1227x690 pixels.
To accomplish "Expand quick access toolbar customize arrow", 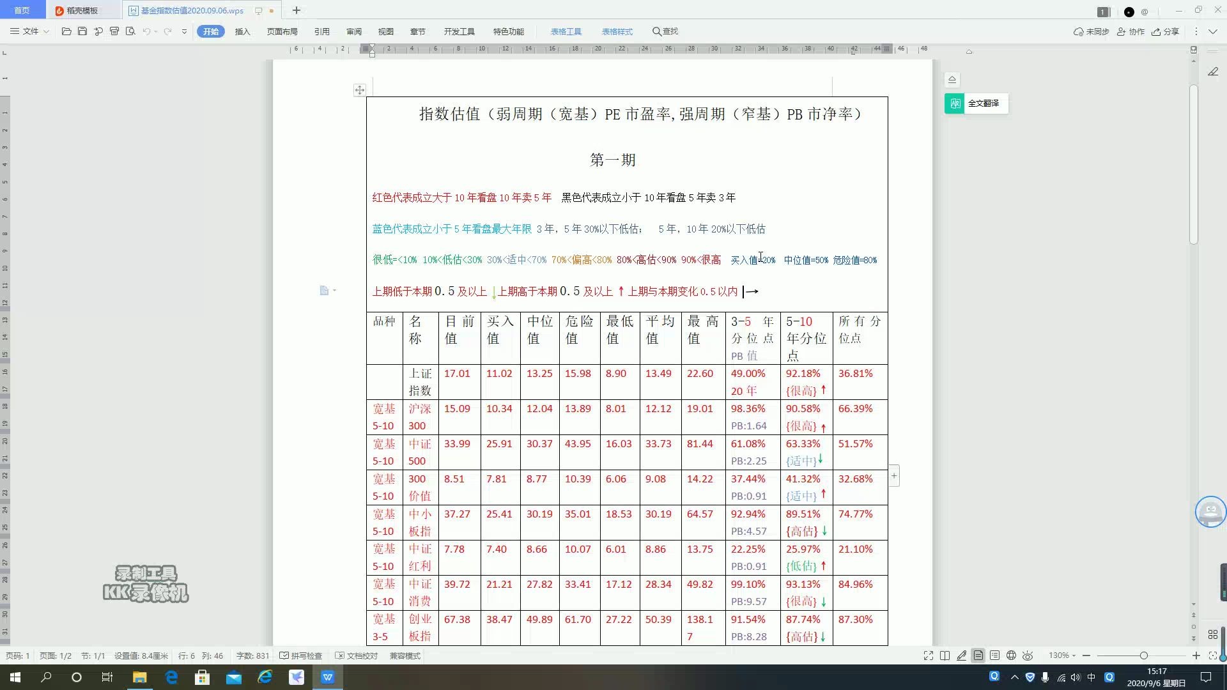I will pos(184,31).
